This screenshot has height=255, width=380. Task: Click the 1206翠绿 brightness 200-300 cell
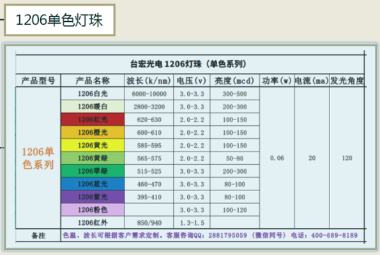tap(234, 171)
